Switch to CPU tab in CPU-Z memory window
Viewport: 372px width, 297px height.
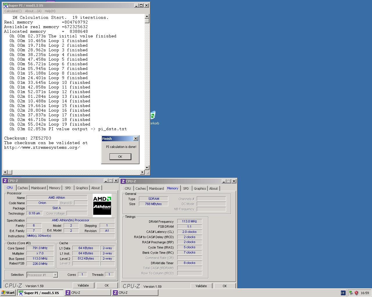(128, 189)
